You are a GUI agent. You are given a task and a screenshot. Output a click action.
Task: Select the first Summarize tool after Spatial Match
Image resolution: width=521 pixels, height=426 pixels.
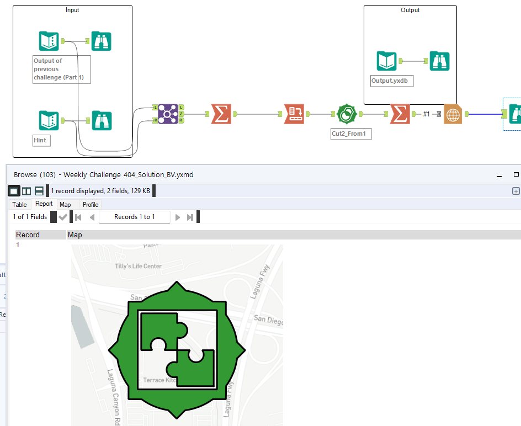coord(221,114)
